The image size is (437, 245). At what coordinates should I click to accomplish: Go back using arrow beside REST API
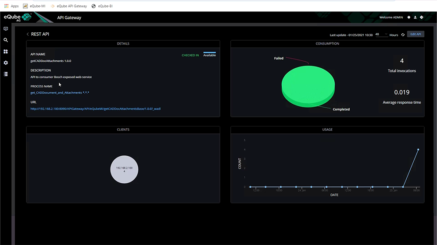tap(28, 34)
